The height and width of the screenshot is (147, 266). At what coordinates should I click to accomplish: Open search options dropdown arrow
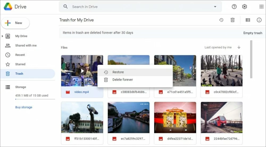(215, 7)
